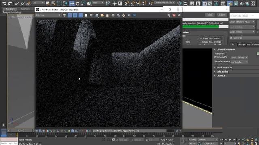Activate the Select Object tool
This screenshot has width=259, height=145.
pyautogui.click(x=48, y=3)
